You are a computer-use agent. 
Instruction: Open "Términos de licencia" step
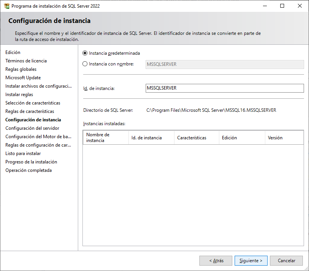[26, 60]
